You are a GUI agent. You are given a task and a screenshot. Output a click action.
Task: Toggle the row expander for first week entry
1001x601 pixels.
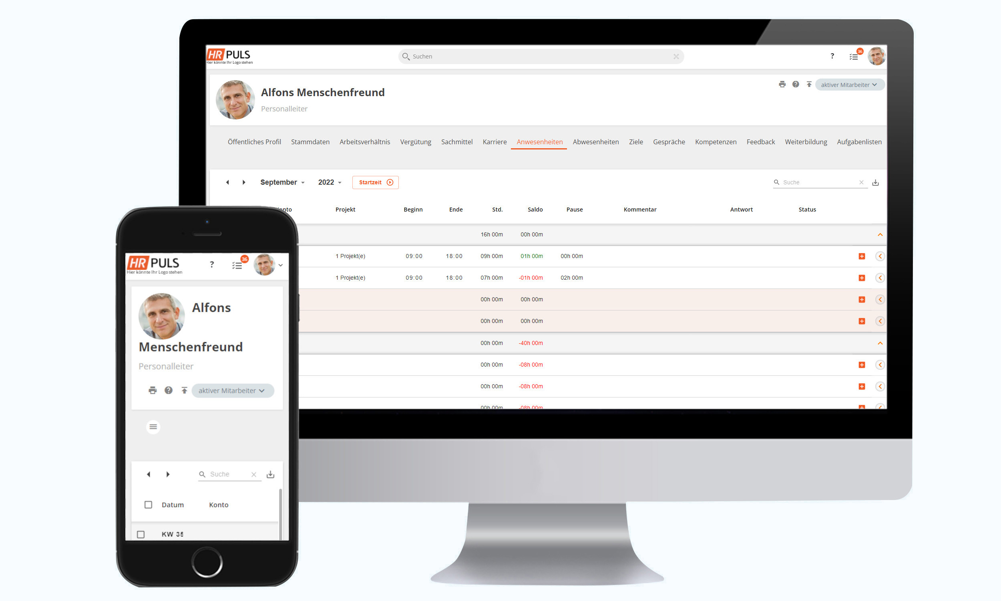tap(880, 234)
